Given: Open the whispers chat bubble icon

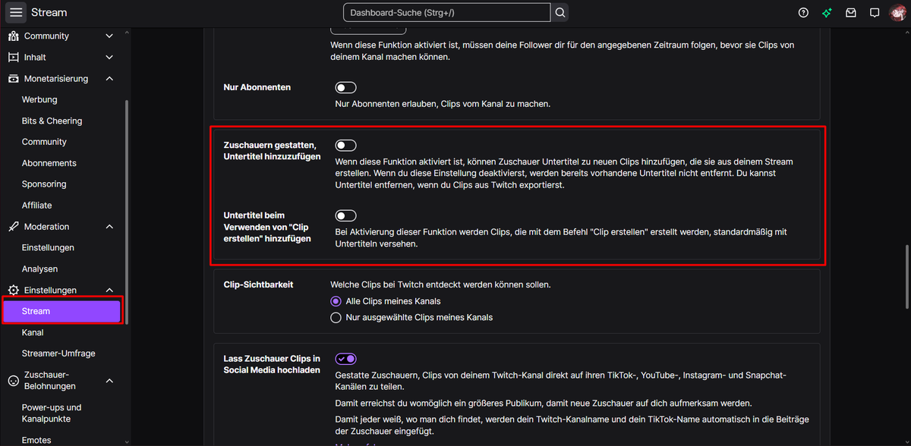Looking at the screenshot, I should pos(875,13).
